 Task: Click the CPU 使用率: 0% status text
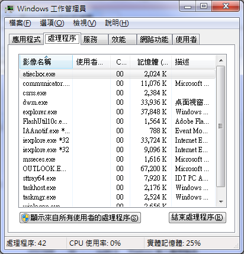pos(95,243)
